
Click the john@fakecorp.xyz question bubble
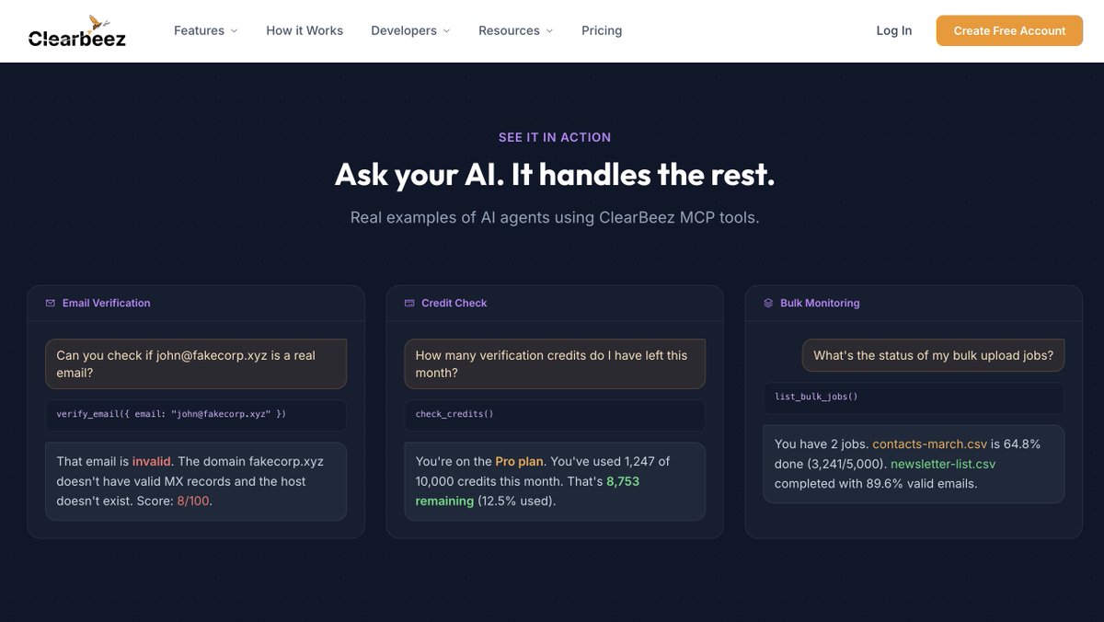click(196, 364)
